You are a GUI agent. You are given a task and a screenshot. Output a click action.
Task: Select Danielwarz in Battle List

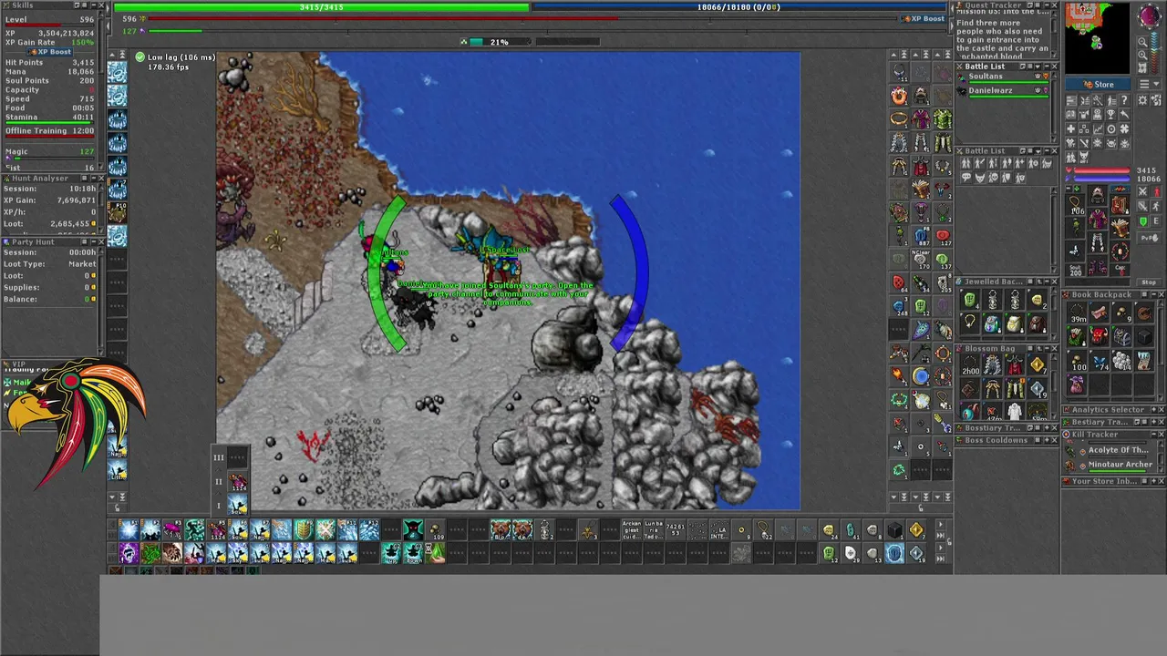(x=1003, y=94)
